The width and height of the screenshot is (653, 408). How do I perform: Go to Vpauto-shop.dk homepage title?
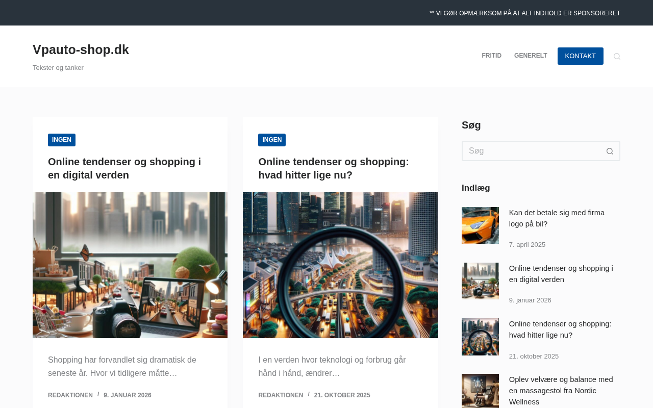[x=81, y=49]
